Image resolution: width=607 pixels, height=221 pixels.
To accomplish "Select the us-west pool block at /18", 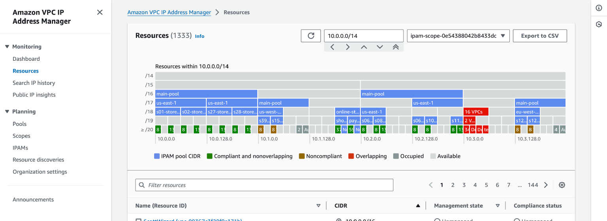I will (271, 112).
